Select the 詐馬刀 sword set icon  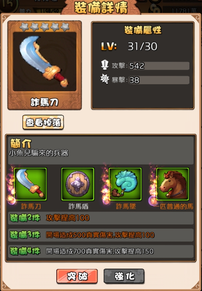pyautogui.click(x=30, y=184)
